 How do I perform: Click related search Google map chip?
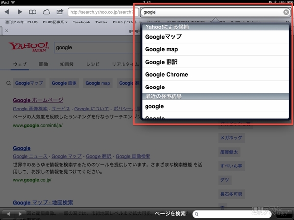coord(98,83)
